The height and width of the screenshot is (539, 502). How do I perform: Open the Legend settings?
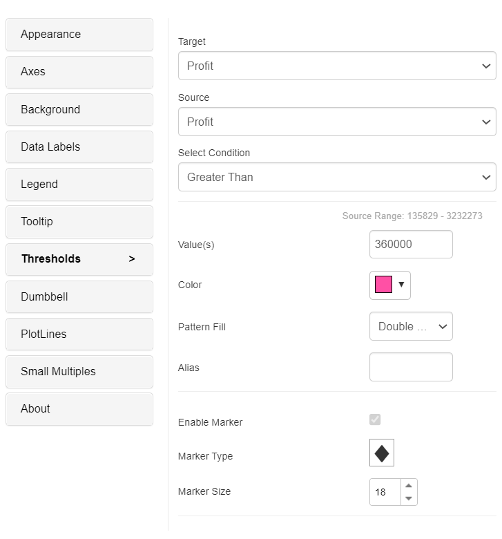click(x=79, y=185)
